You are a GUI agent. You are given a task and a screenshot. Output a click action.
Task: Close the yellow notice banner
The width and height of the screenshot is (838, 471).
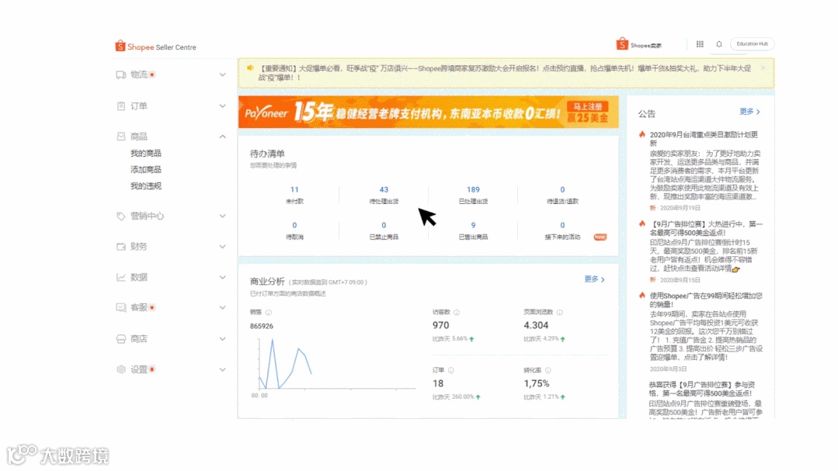[763, 68]
